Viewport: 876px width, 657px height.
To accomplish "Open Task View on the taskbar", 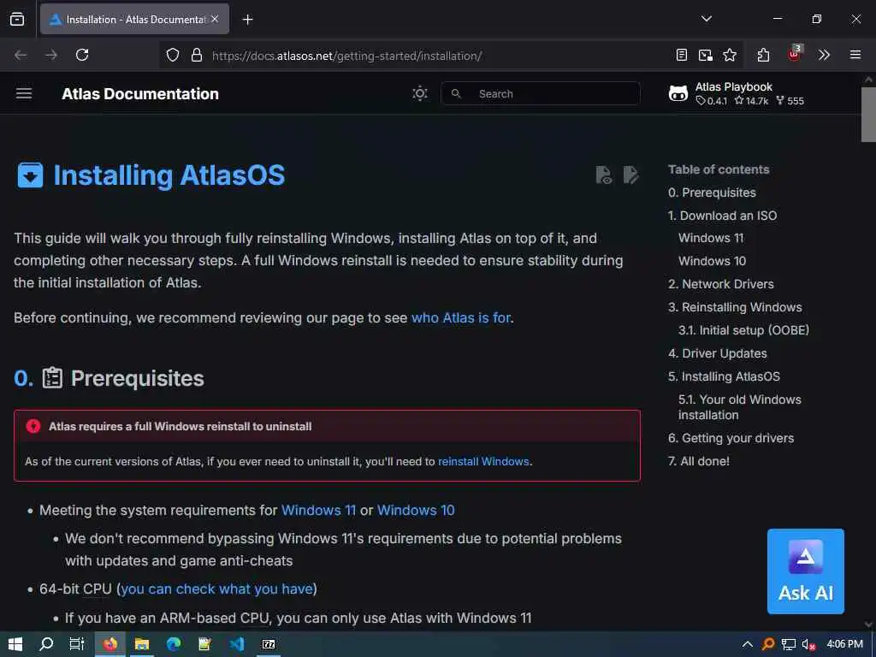I will click(x=76, y=644).
